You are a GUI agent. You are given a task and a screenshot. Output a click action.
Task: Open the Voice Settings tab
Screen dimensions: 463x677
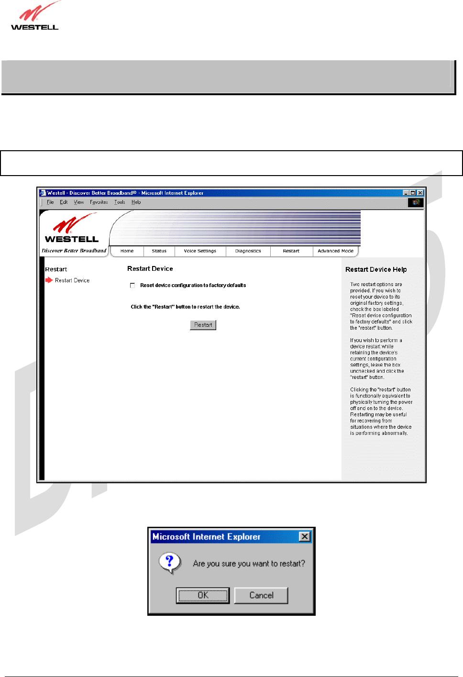[x=200, y=251]
